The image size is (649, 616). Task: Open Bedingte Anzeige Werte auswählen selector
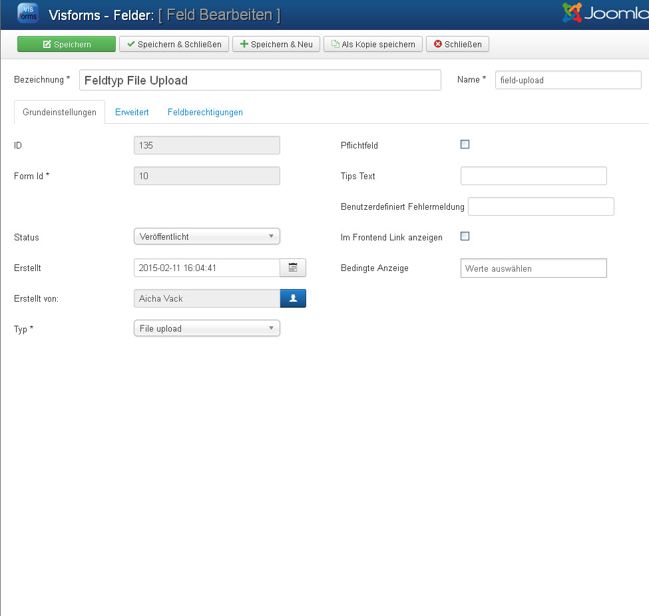point(534,268)
